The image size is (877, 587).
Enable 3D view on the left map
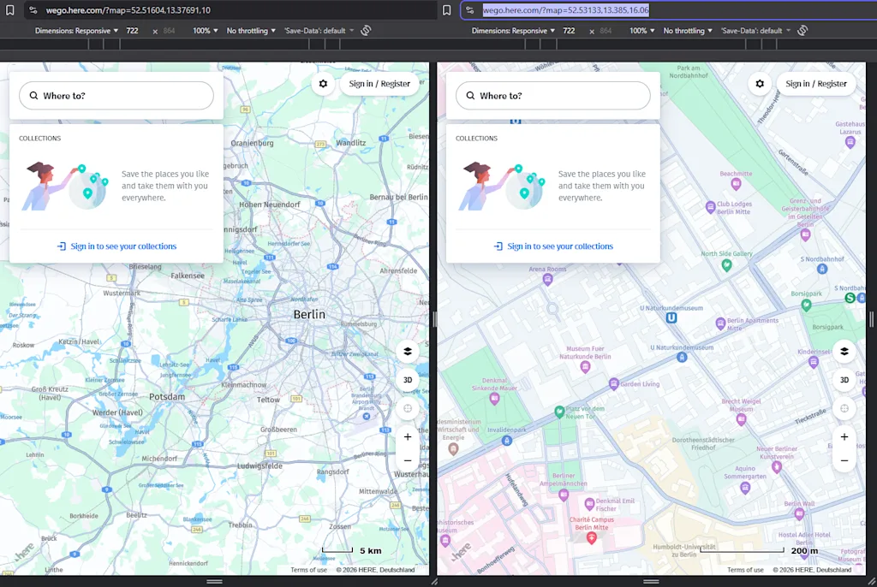click(408, 380)
